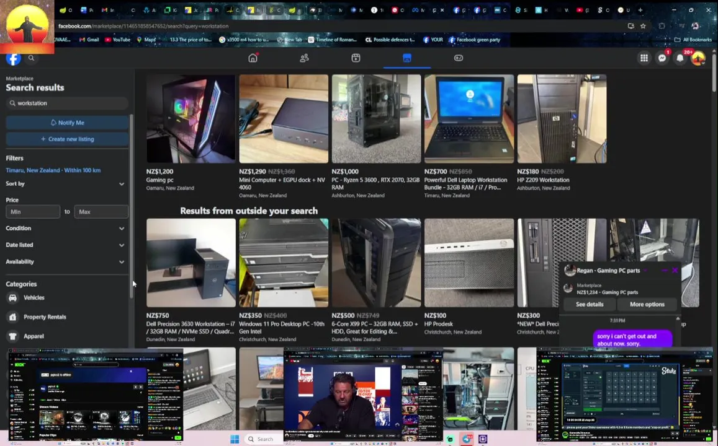Open the HP Prodesk listing photo
Image resolution: width=718 pixels, height=446 pixels.
pyautogui.click(x=469, y=263)
